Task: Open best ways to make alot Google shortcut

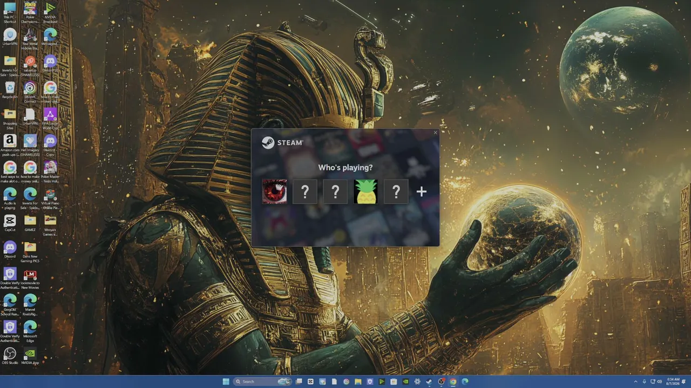Action: [x=10, y=172]
